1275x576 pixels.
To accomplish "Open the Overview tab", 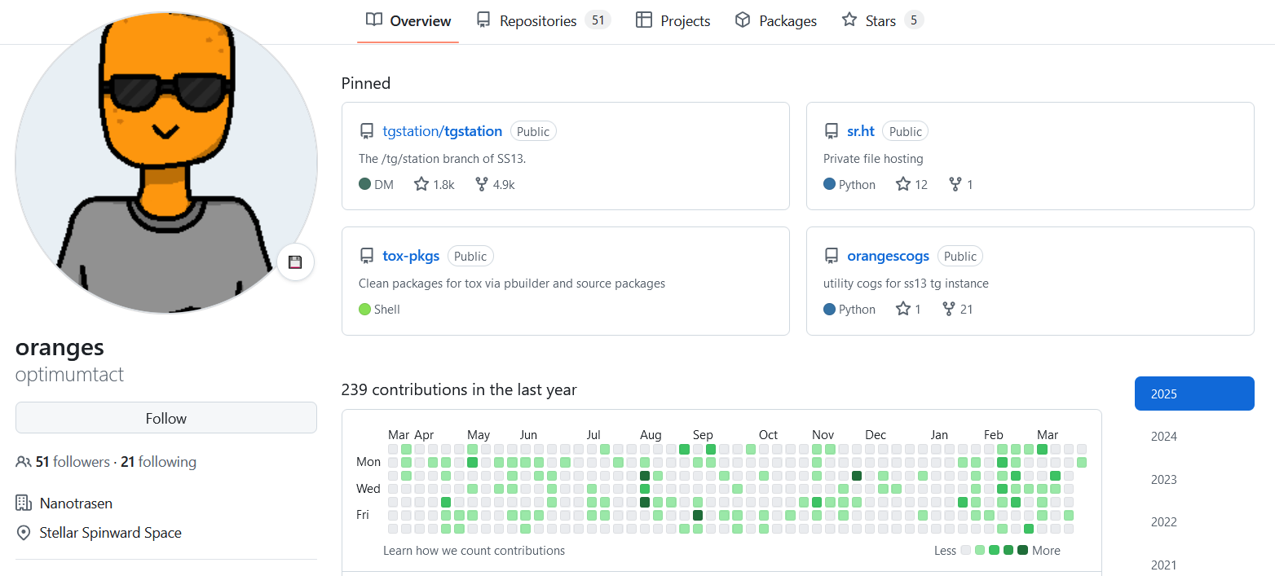I will point(408,21).
